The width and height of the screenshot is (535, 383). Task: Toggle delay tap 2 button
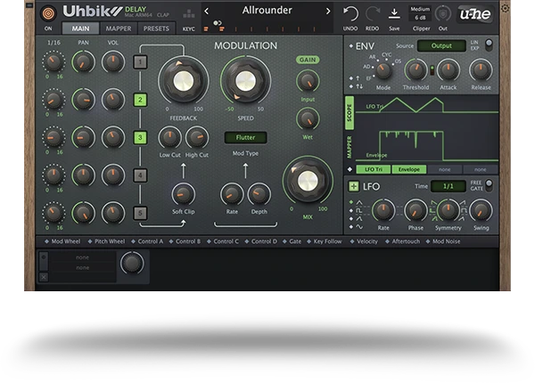click(140, 100)
